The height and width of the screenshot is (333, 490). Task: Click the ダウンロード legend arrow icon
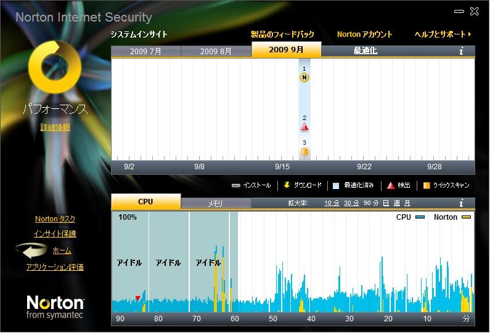coord(287,185)
